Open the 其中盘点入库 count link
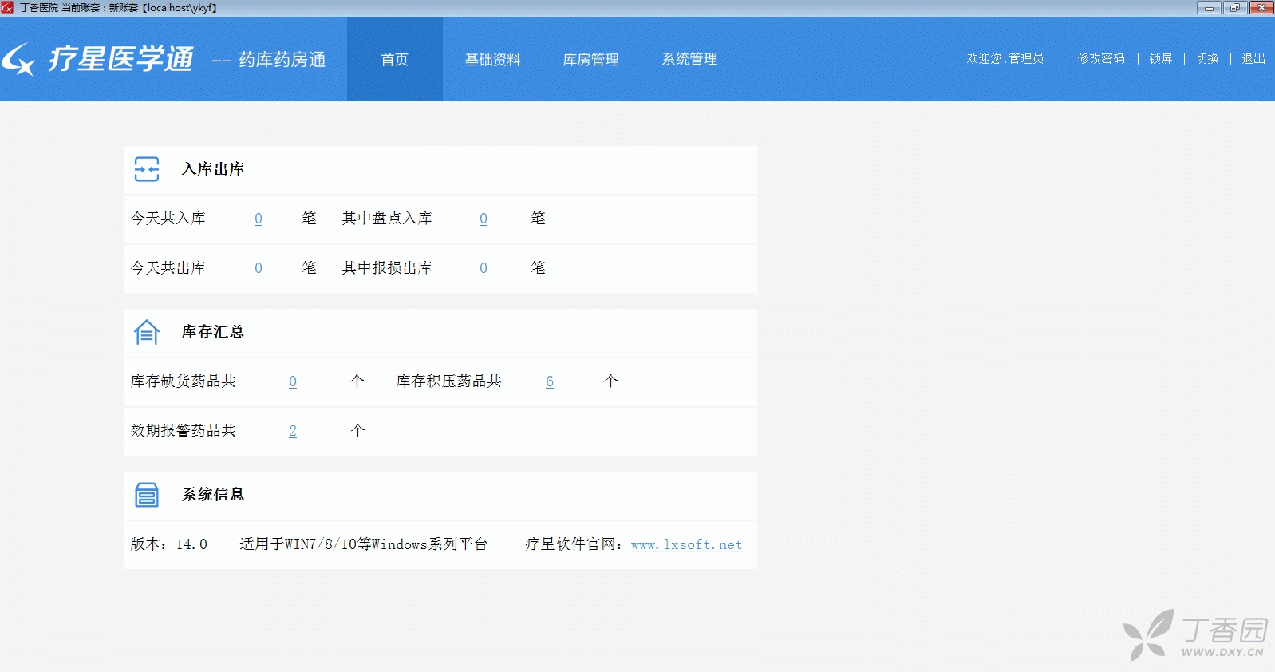This screenshot has width=1275, height=672. 484,219
